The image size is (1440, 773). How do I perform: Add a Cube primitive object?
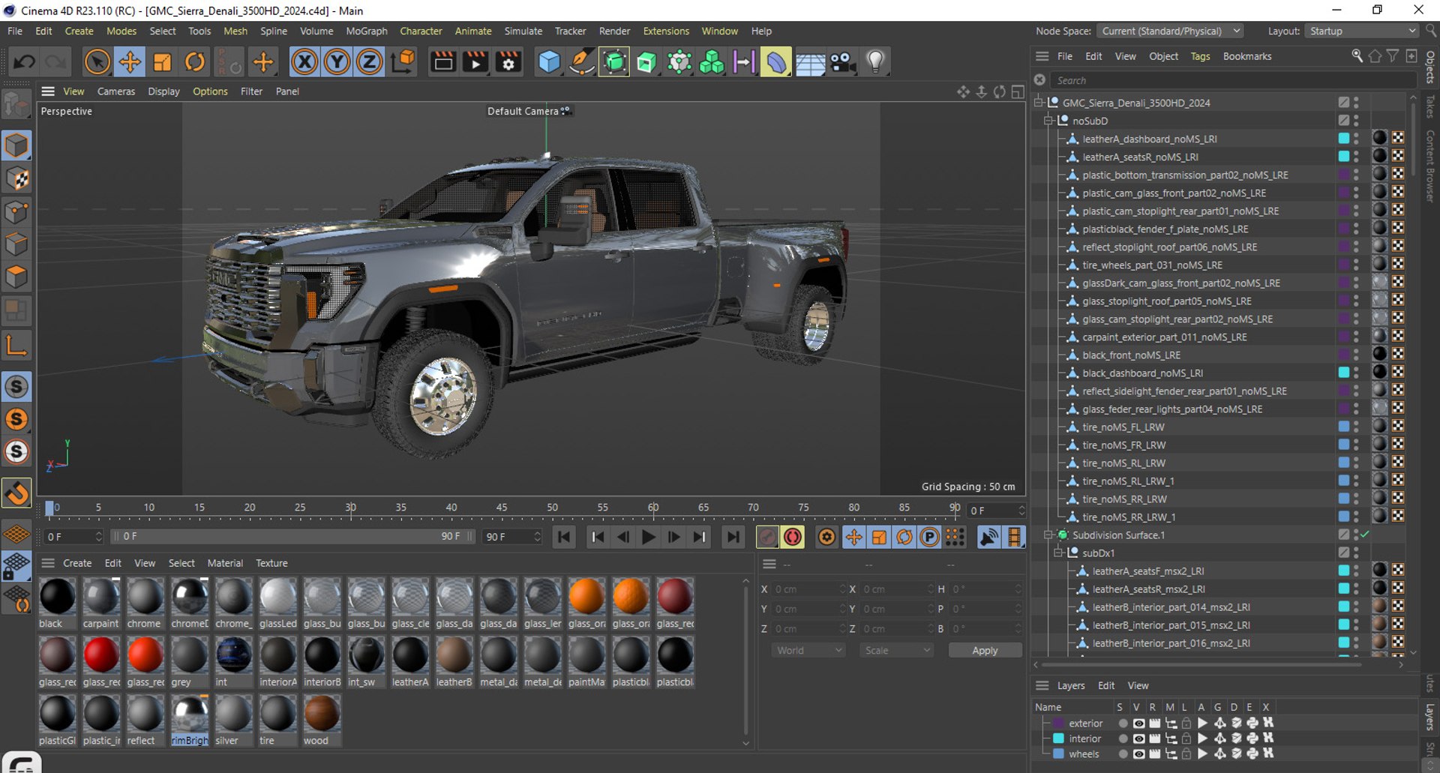[x=549, y=61]
